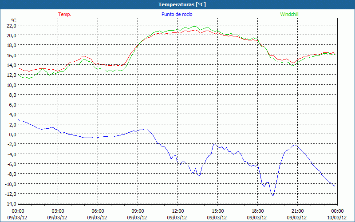Click the 10,0 y-axis value
The height and width of the screenshot is (222, 355).
point(12,85)
